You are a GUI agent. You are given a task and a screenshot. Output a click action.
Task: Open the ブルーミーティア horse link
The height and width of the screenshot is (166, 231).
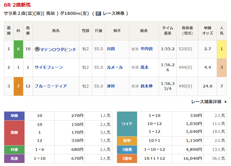(x=51, y=86)
